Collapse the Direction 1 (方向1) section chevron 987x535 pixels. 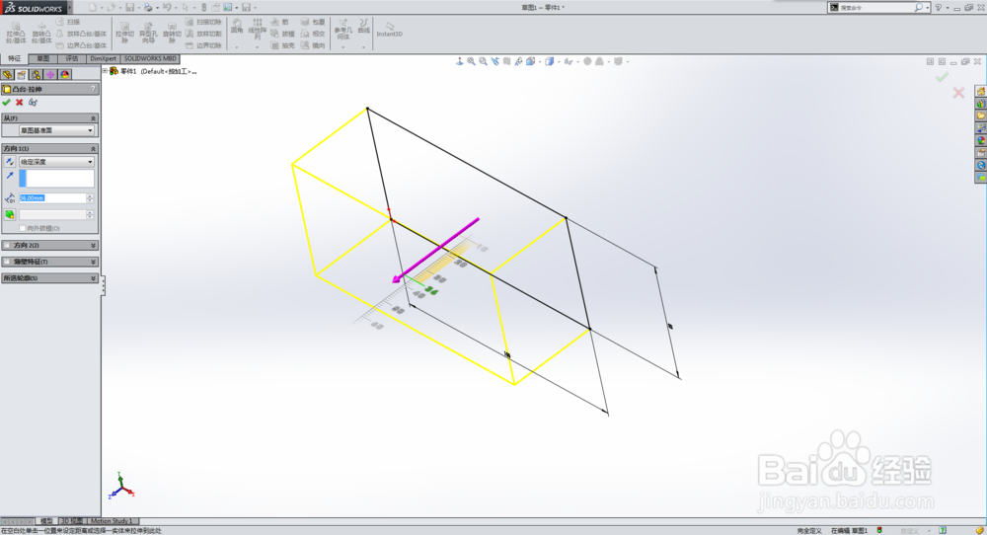click(93, 148)
